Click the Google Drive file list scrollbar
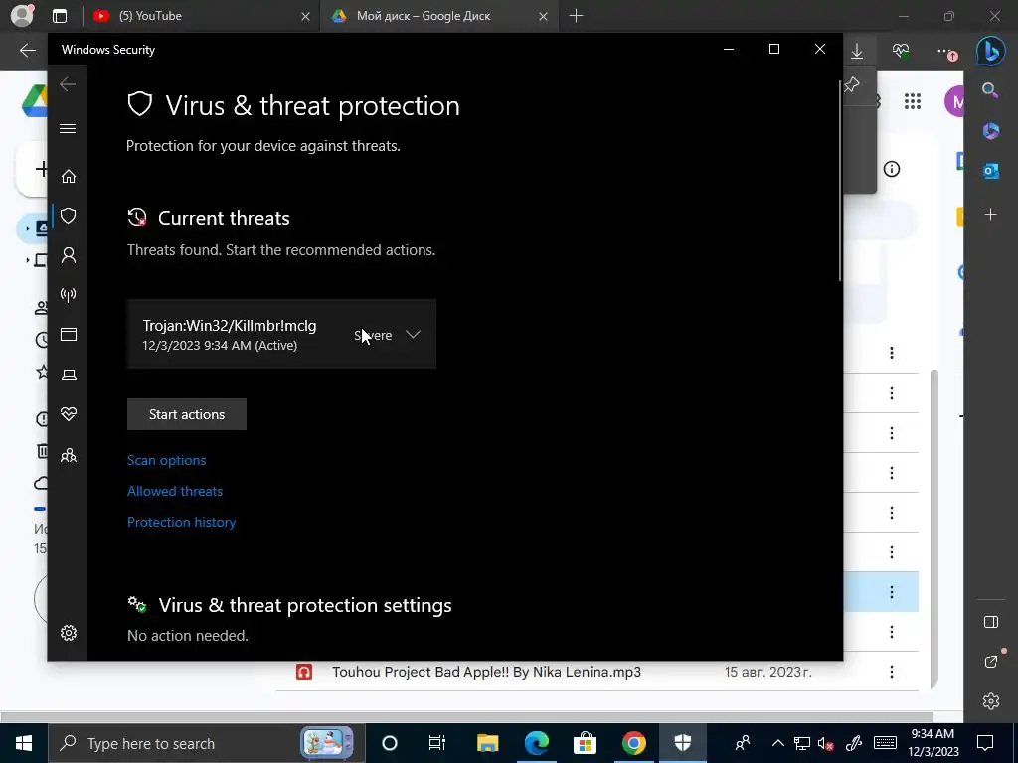 [x=934, y=529]
